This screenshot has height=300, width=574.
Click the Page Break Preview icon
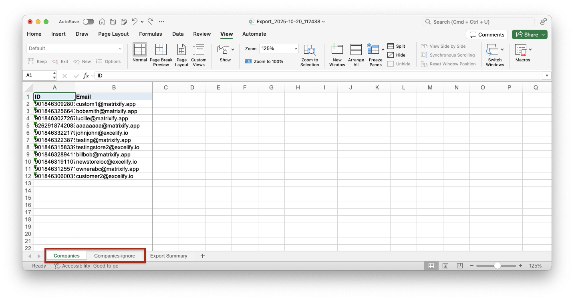pyautogui.click(x=161, y=50)
